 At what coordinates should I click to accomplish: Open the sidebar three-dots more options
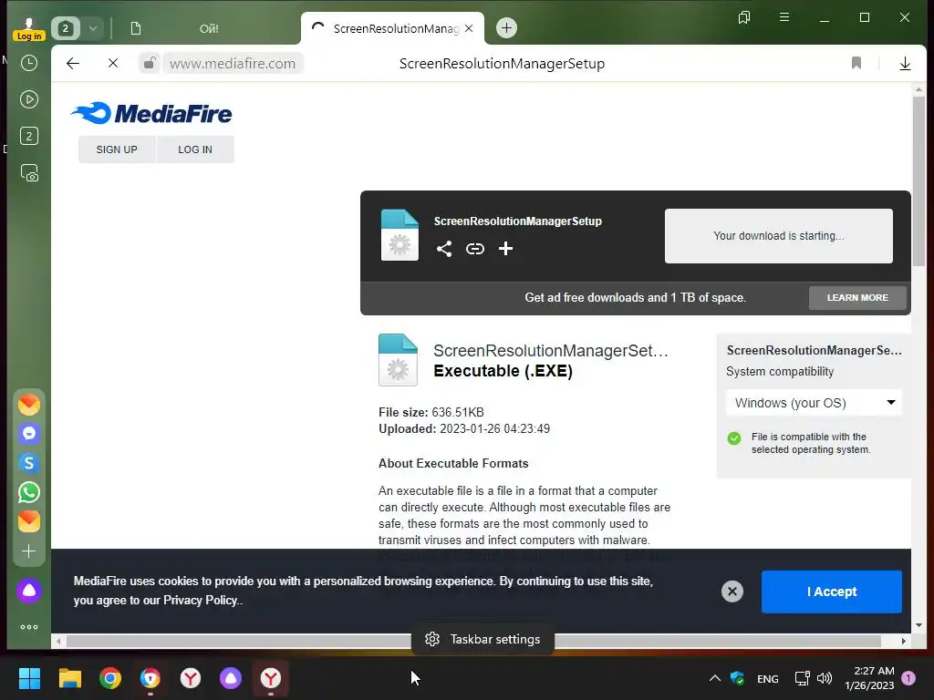coord(28,627)
